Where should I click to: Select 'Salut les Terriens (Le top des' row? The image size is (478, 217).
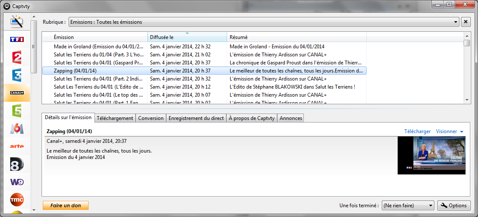click(x=204, y=95)
